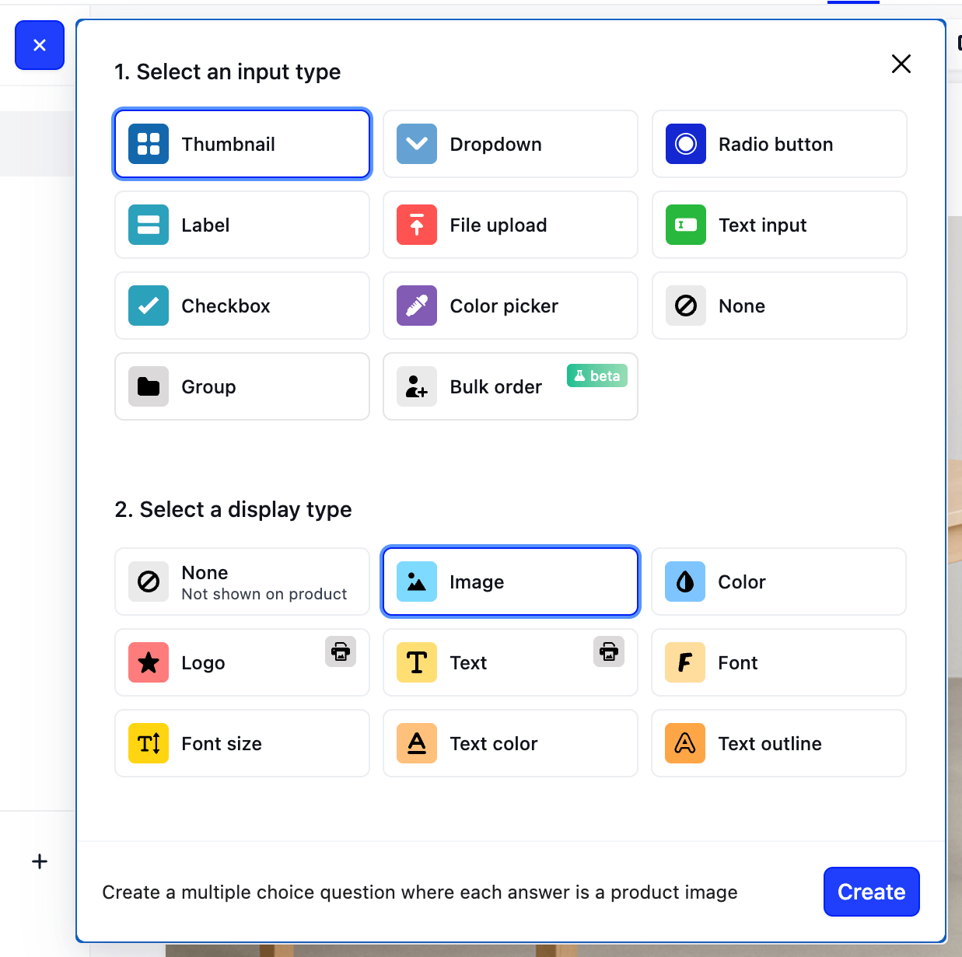Select the Image display type
Viewport: 962px width, 957px height.
[x=510, y=582]
